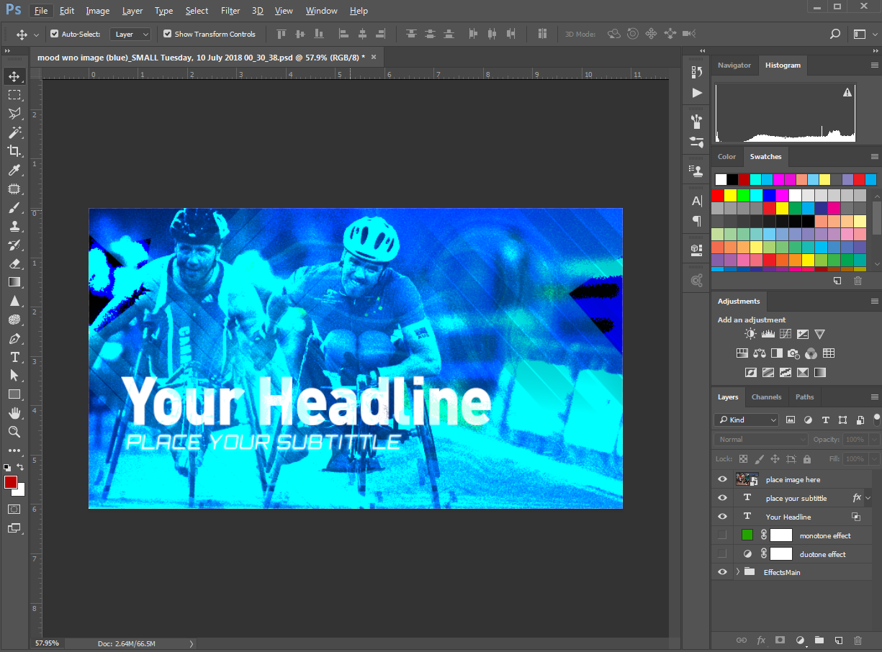This screenshot has height=652, width=882.
Task: Expand effects of 'place your subtittle' layer
Action: click(x=868, y=498)
